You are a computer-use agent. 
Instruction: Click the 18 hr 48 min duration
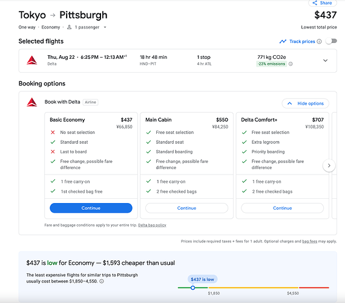pyautogui.click(x=154, y=58)
